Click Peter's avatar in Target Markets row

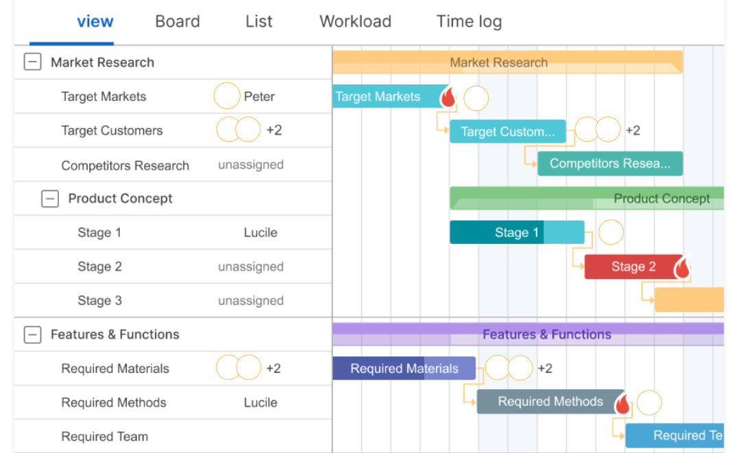227,97
